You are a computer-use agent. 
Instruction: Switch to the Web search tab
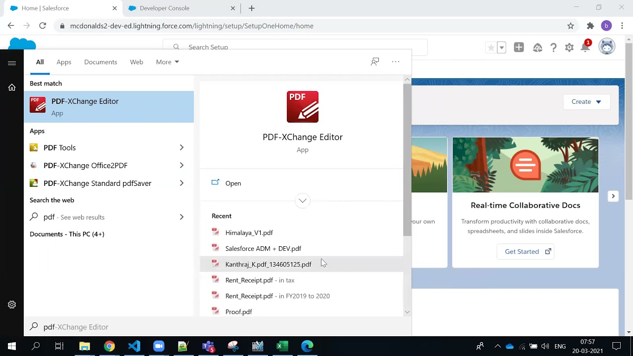(136, 62)
